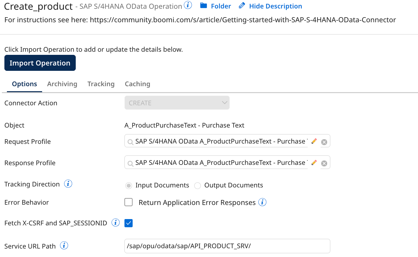Click the folder icon next to Folder link

point(204,6)
